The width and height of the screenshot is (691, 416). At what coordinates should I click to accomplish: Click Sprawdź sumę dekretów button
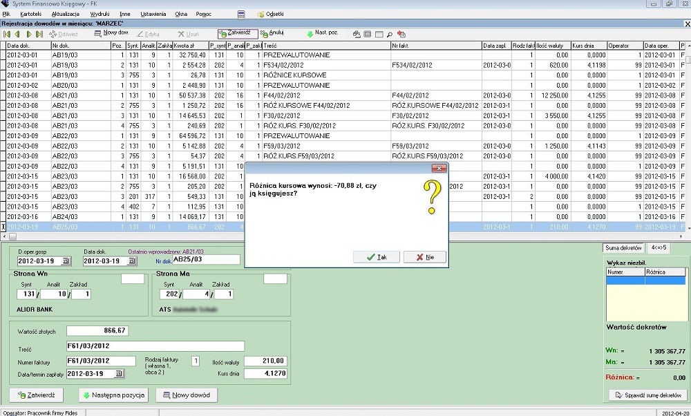tap(648, 395)
